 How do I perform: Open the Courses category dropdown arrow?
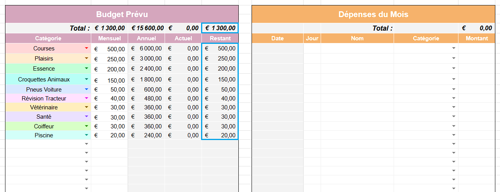pos(87,48)
